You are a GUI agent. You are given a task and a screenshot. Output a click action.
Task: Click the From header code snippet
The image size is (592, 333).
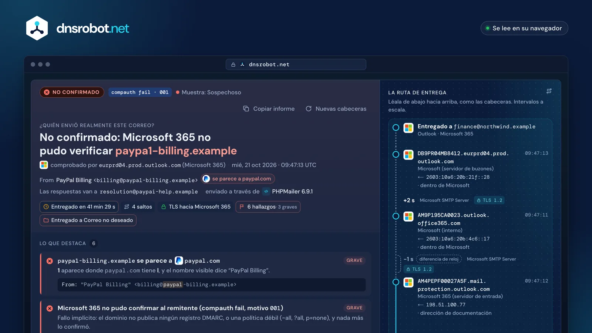point(212,285)
